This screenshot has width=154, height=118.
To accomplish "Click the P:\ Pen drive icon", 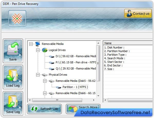I will [x=52, y=63].
